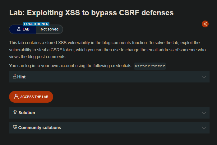Click the wiener:peter credentials code
The width and height of the screenshot is (217, 145).
pyautogui.click(x=150, y=66)
